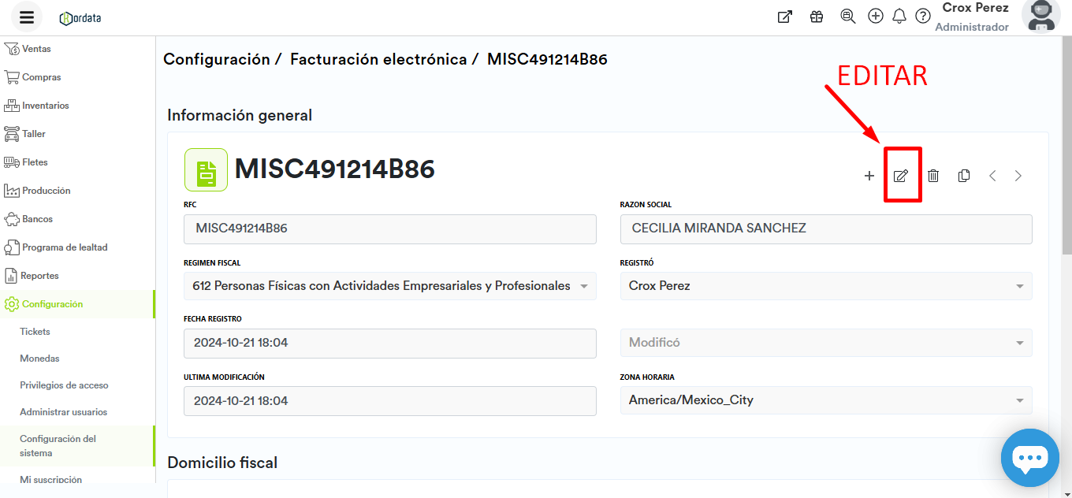Screen dimensions: 1072x498
Task: Open the live chat bubble
Action: click(1029, 458)
